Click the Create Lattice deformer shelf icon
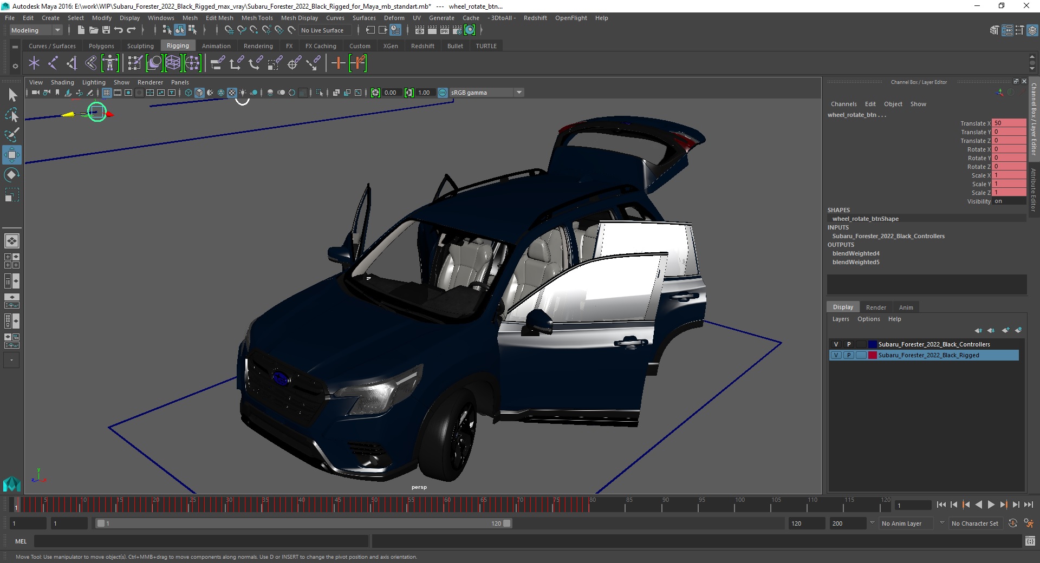This screenshot has width=1040, height=563. (173, 63)
